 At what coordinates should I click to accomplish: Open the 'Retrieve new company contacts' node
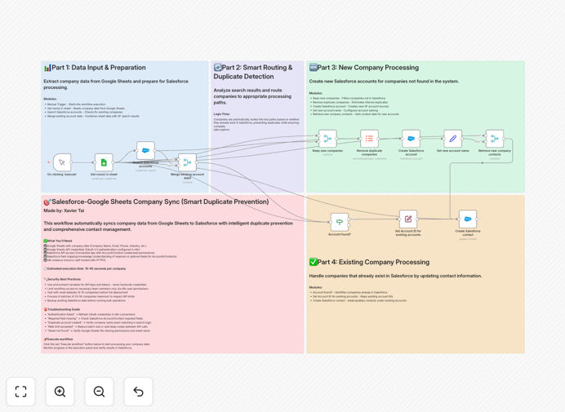tap(495, 139)
